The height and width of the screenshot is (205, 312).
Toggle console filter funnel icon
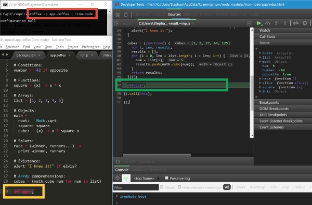coord(126,179)
